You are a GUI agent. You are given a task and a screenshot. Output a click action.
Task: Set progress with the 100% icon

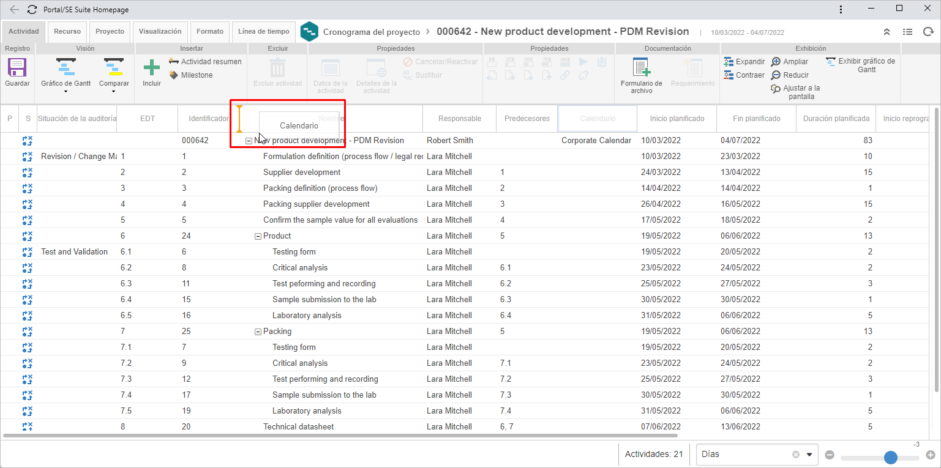click(565, 61)
